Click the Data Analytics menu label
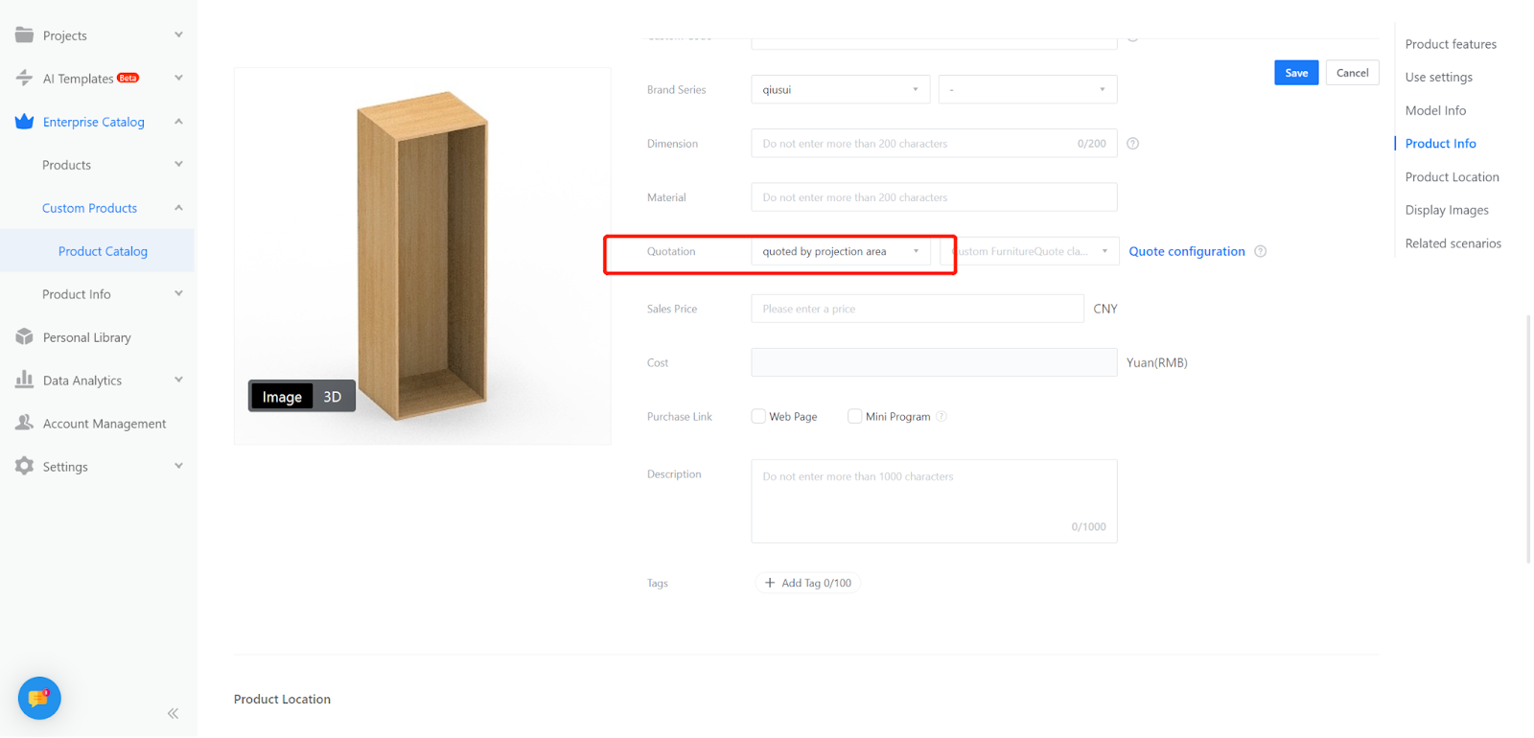The image size is (1534, 738). (82, 381)
